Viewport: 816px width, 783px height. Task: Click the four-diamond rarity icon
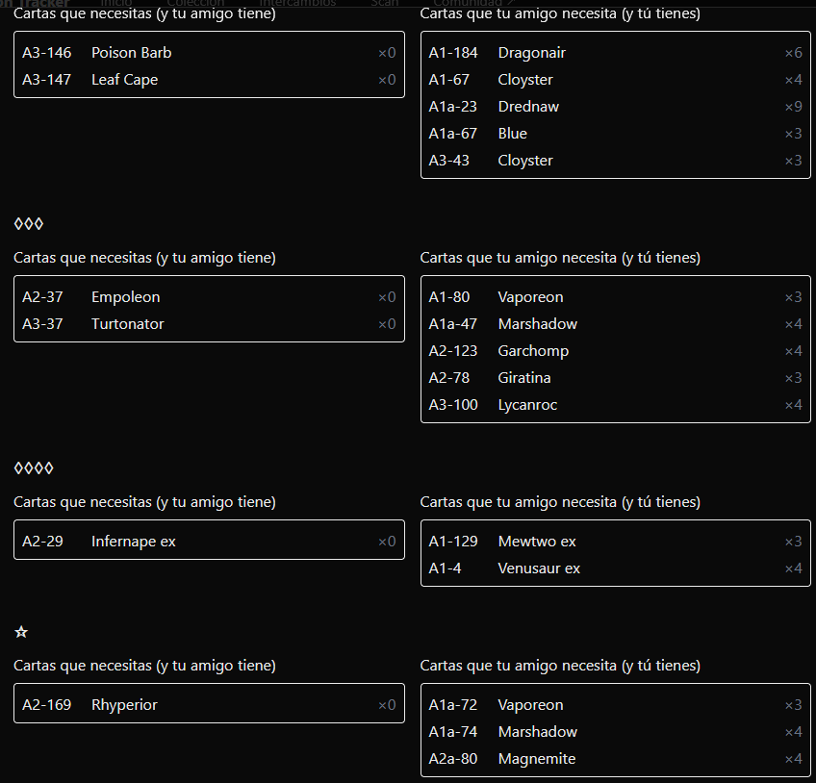(34, 468)
